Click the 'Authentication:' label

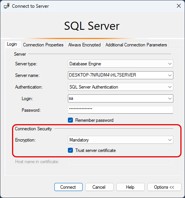point(29,87)
